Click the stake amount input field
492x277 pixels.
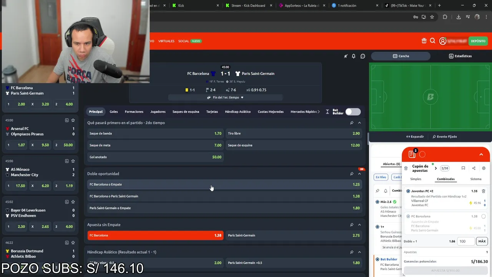tap(466, 241)
